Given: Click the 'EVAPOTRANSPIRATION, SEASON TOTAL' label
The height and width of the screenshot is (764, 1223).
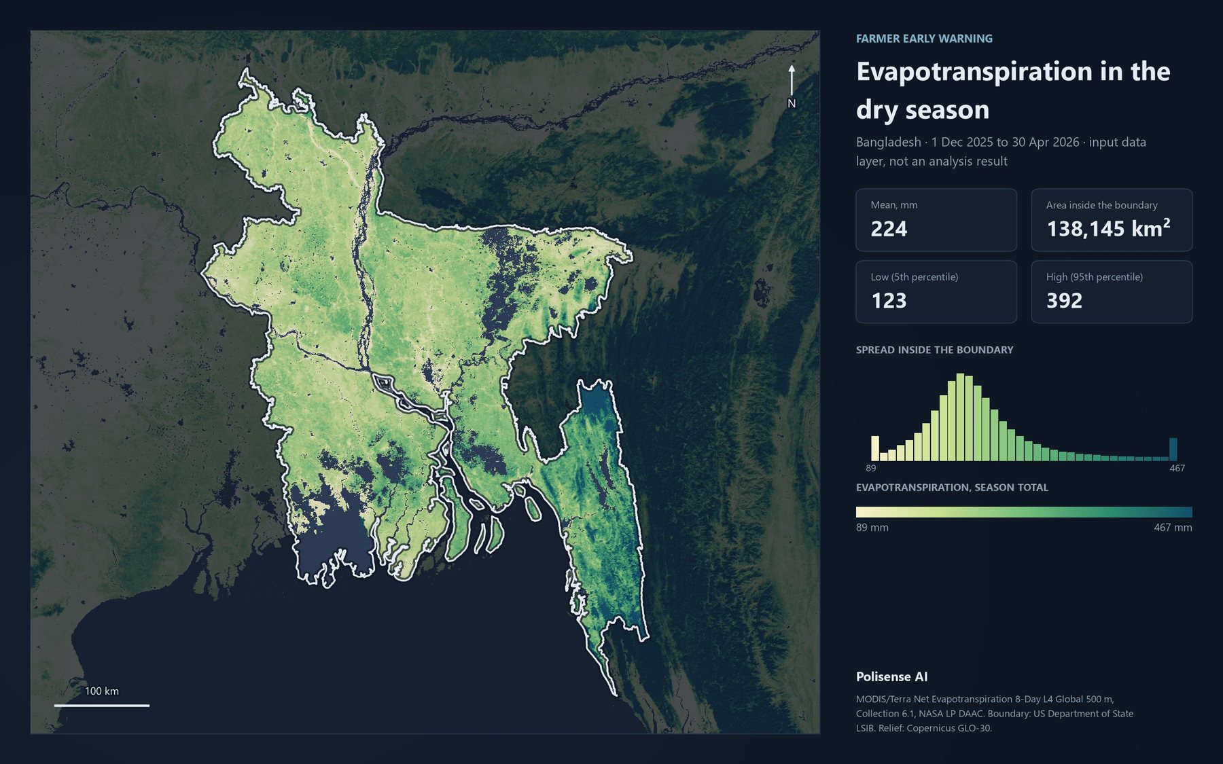Looking at the screenshot, I should coord(952,488).
